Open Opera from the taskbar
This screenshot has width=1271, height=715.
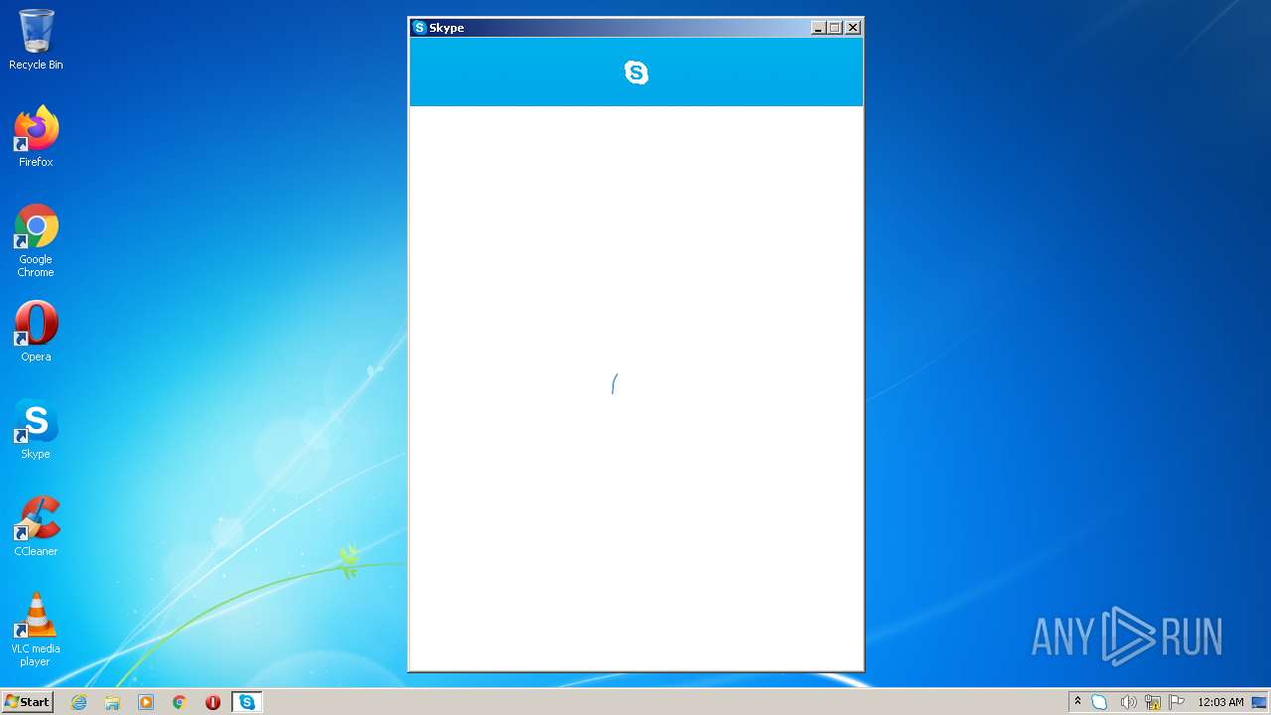[212, 702]
